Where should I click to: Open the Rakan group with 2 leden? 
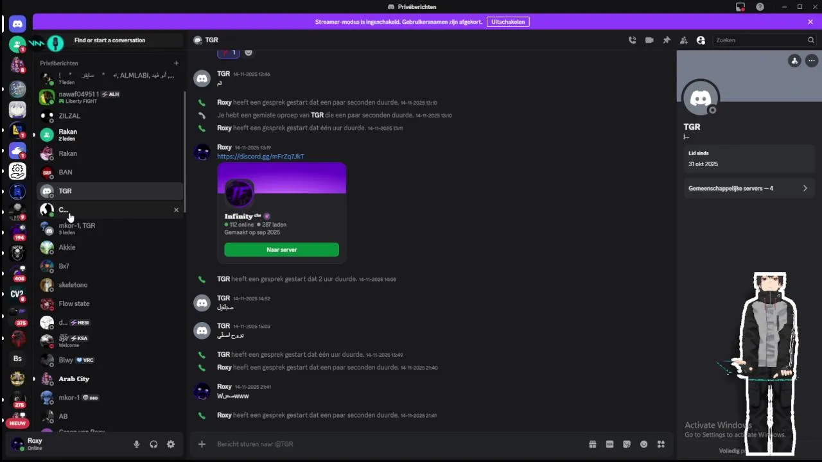tap(110, 135)
